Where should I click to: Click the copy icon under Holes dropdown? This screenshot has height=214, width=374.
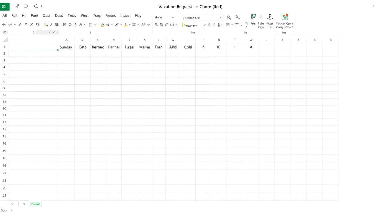[161, 25]
